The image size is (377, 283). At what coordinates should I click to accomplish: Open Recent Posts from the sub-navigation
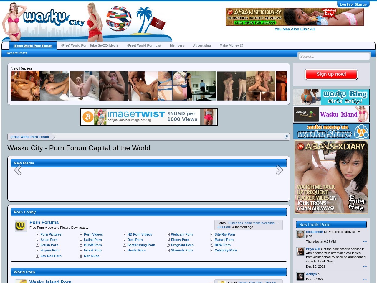coord(17,53)
